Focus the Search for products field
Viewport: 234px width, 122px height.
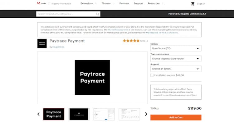pos(68,14)
